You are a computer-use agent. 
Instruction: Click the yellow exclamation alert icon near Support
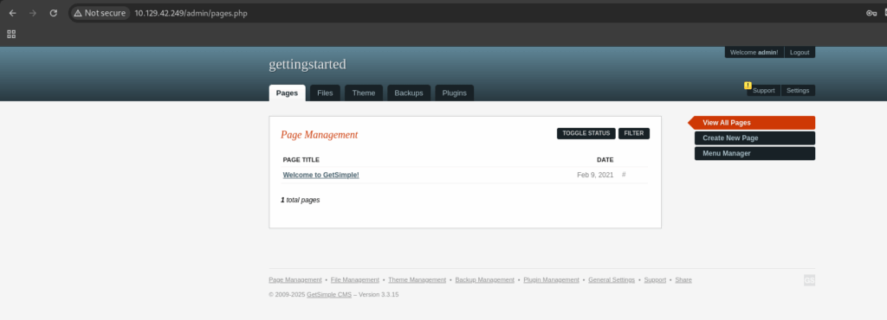(x=748, y=86)
